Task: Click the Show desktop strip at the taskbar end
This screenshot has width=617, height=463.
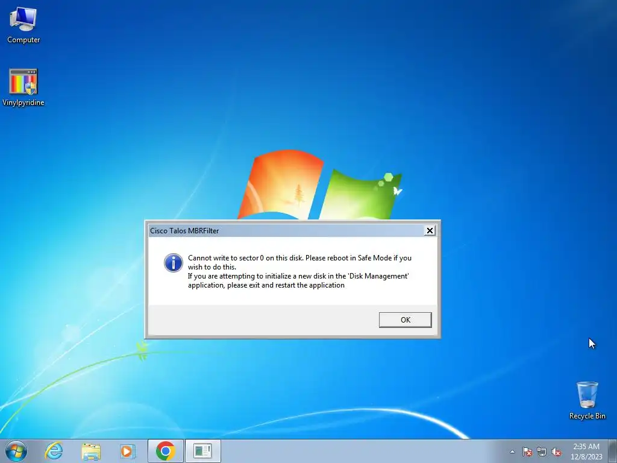Action: (x=613, y=451)
